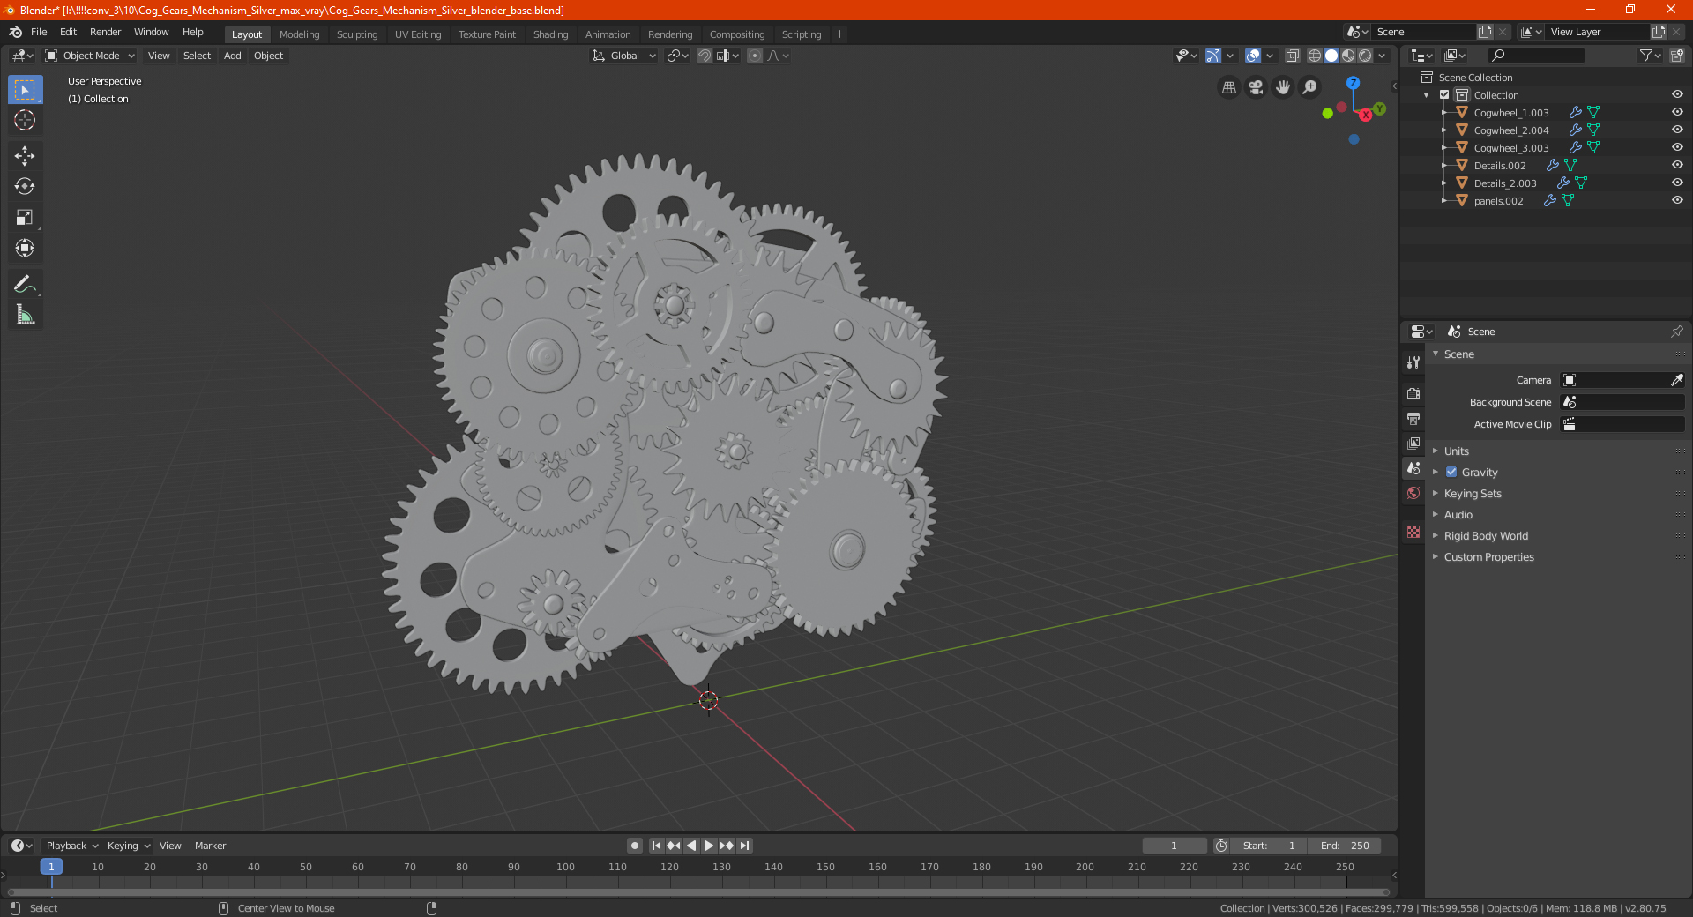Open the World properties tab

1413,493
